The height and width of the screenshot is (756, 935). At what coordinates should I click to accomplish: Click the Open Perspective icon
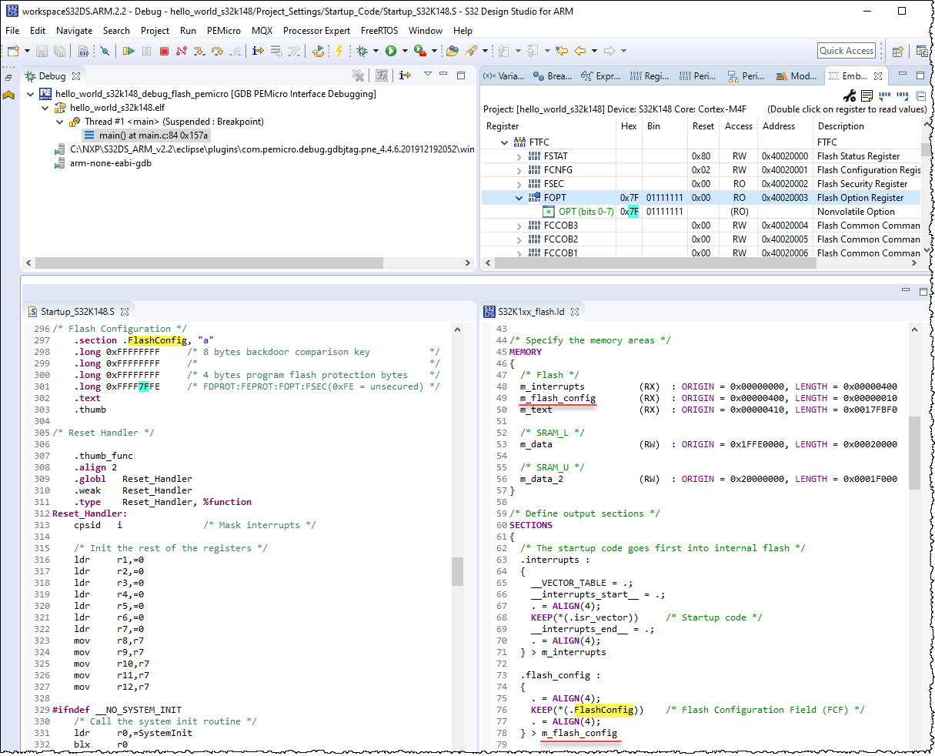click(897, 52)
